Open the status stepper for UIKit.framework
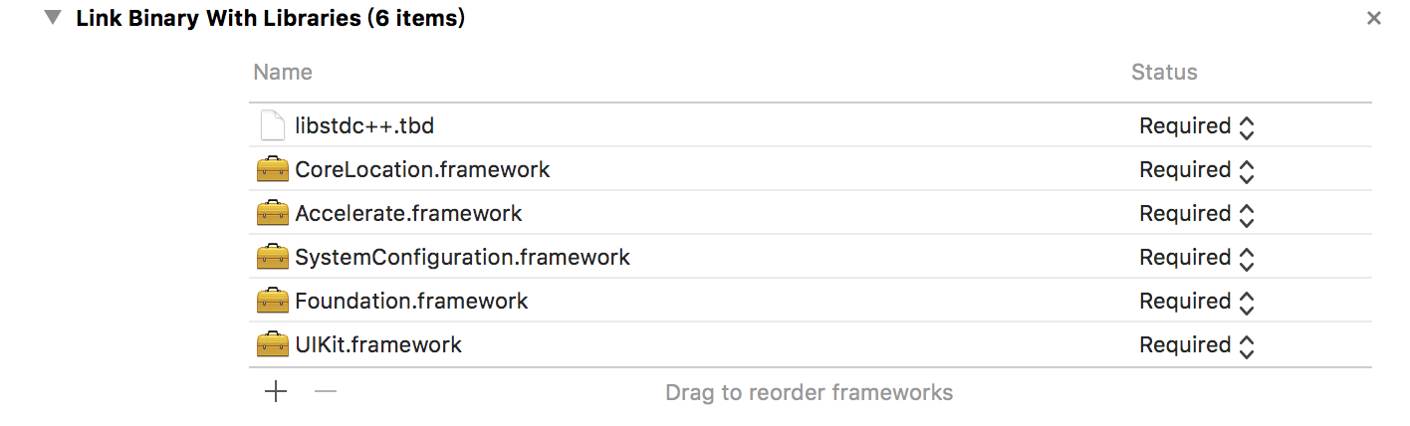Viewport: 1410px width, 426px height. click(x=1197, y=345)
